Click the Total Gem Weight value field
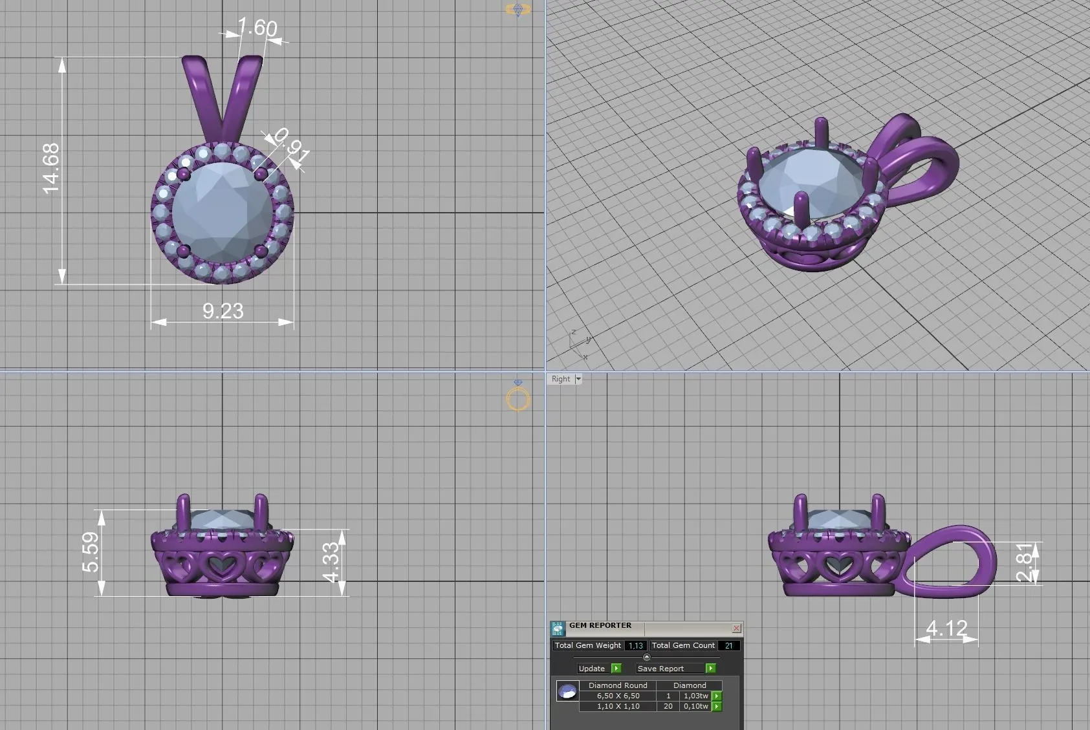Viewport: 1090px width, 730px height. tap(635, 645)
